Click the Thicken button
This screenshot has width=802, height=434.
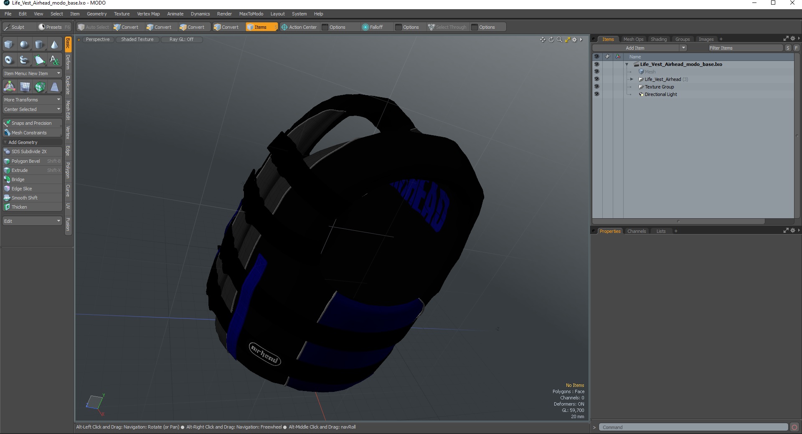coord(32,207)
